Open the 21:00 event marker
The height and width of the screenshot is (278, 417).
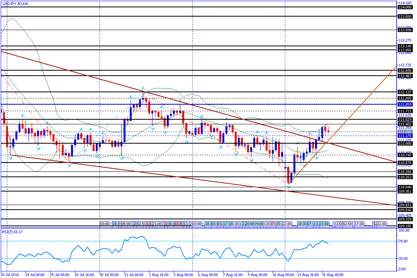pyautogui.click(x=157, y=224)
